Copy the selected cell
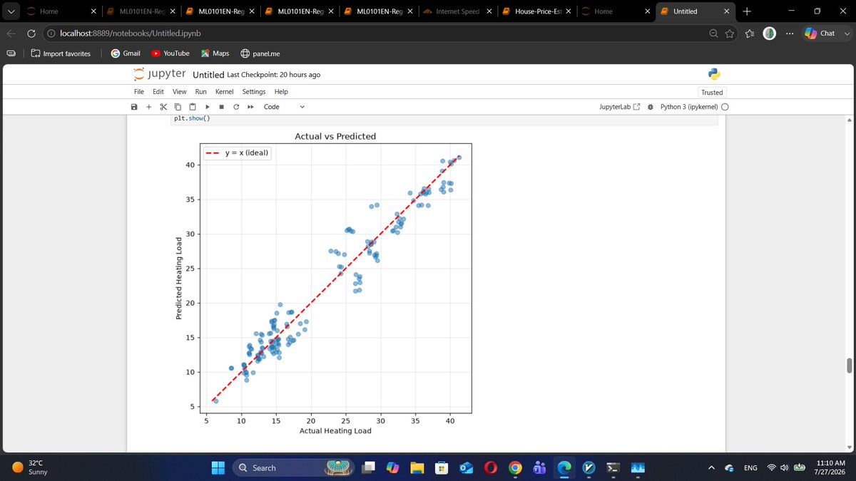This screenshot has height=481, width=856. [x=178, y=107]
